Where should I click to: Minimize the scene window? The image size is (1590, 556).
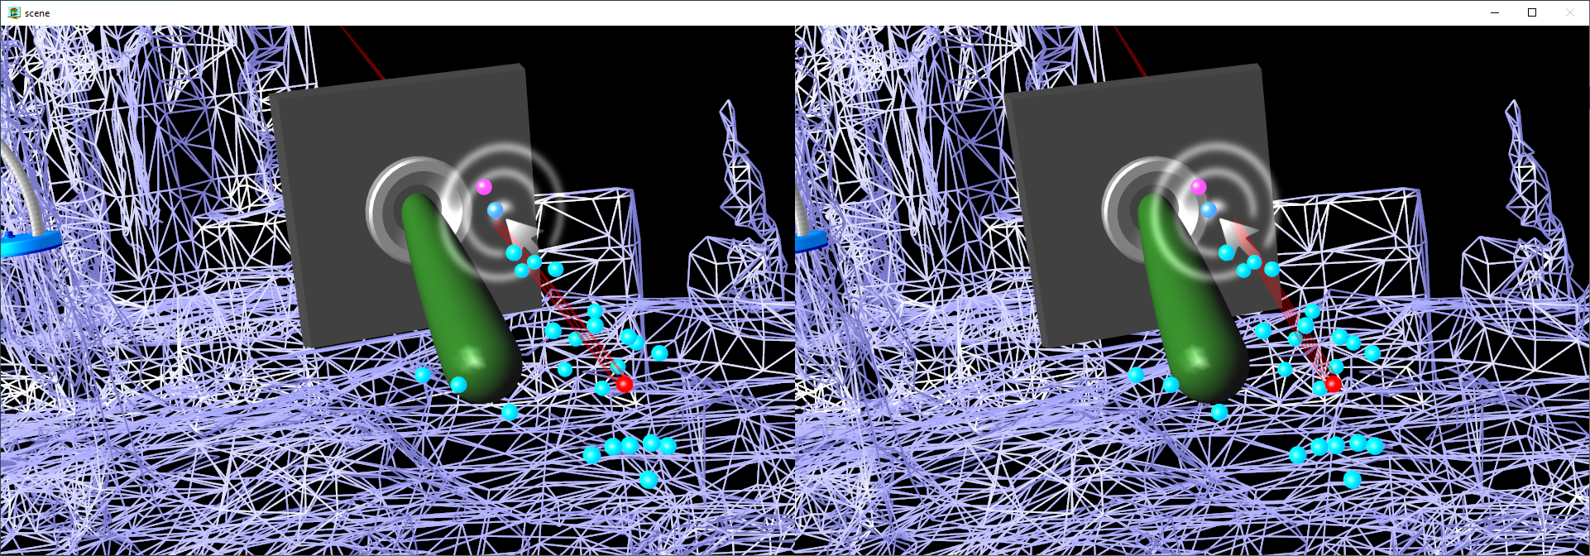1495,12
